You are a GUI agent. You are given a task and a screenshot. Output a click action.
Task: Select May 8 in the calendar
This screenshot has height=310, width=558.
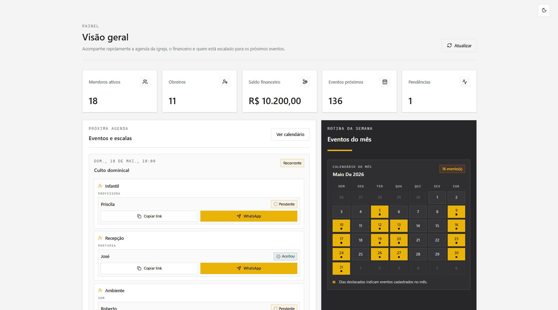coord(437,212)
